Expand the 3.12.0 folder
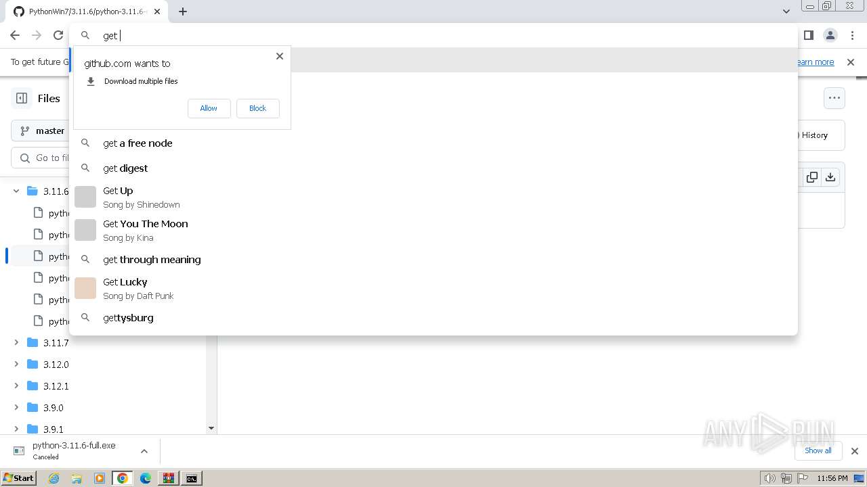The image size is (867, 487). point(16,365)
